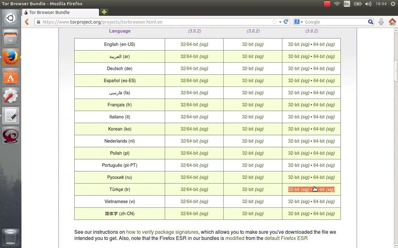Select 'Türkçe (tr)' language cell
The height and width of the screenshot is (248, 398).
point(120,189)
